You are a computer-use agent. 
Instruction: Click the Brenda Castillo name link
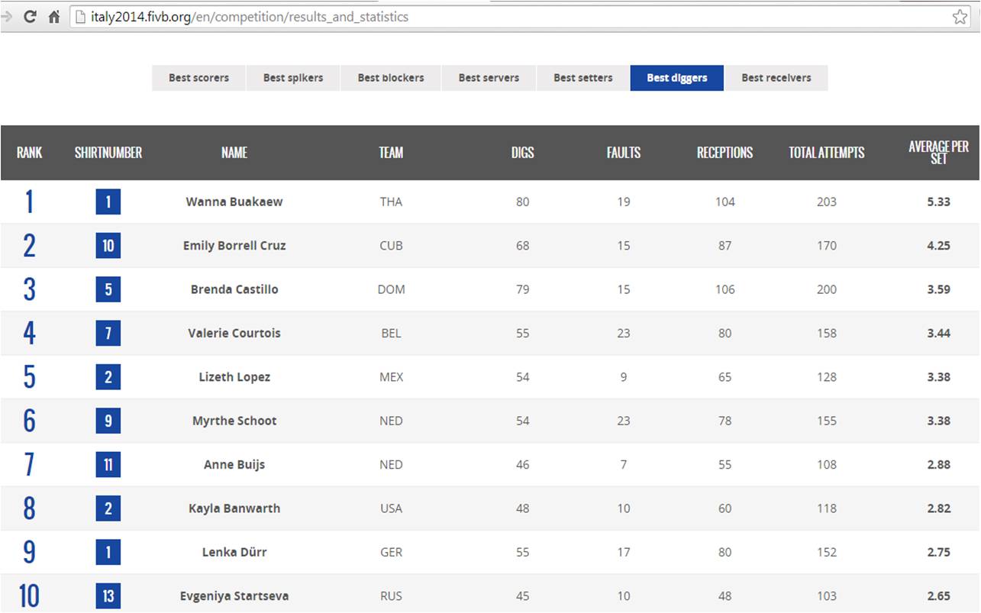234,289
